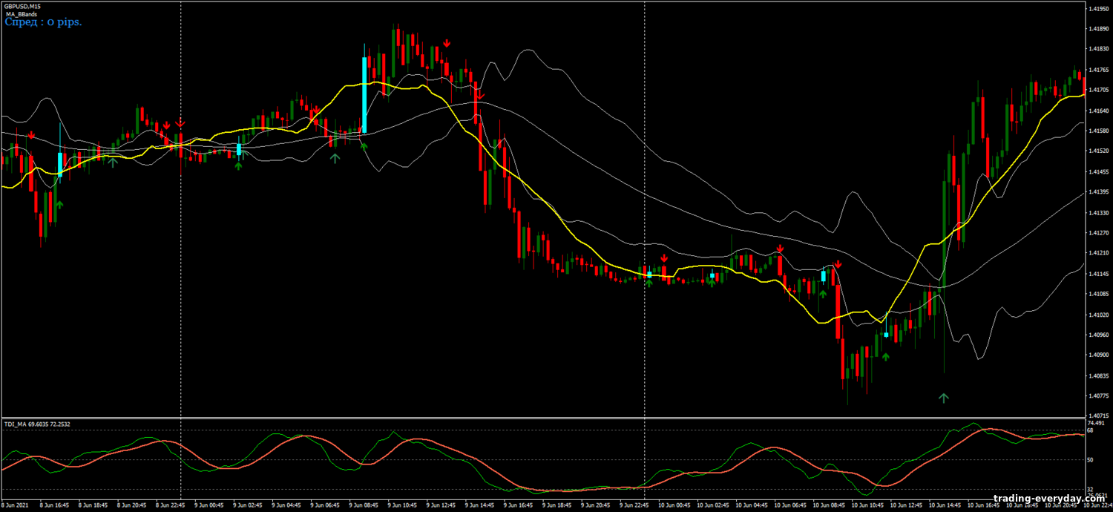Select the 1.41210 axis value
This screenshot has height=512, width=1113.
[1097, 254]
